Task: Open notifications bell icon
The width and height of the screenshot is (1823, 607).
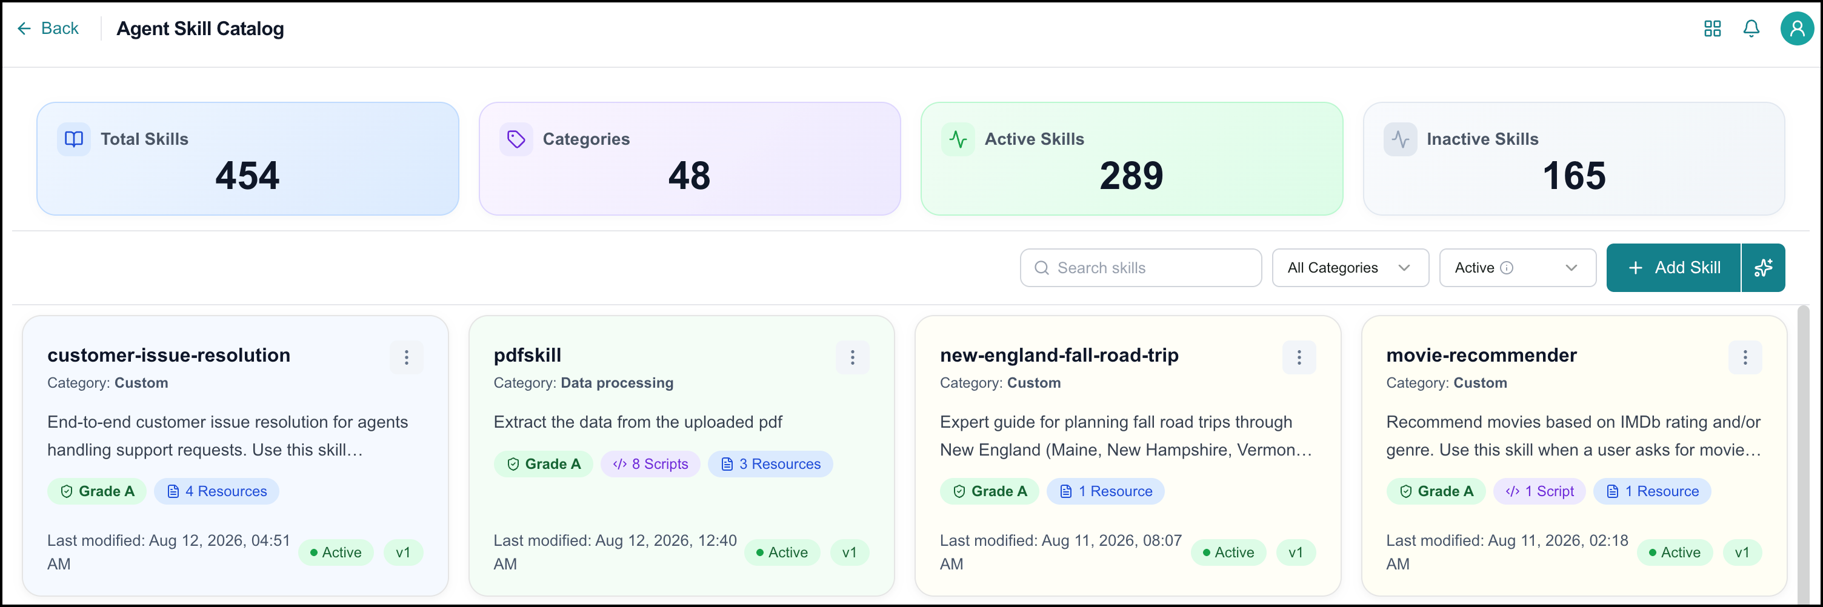Action: tap(1751, 28)
